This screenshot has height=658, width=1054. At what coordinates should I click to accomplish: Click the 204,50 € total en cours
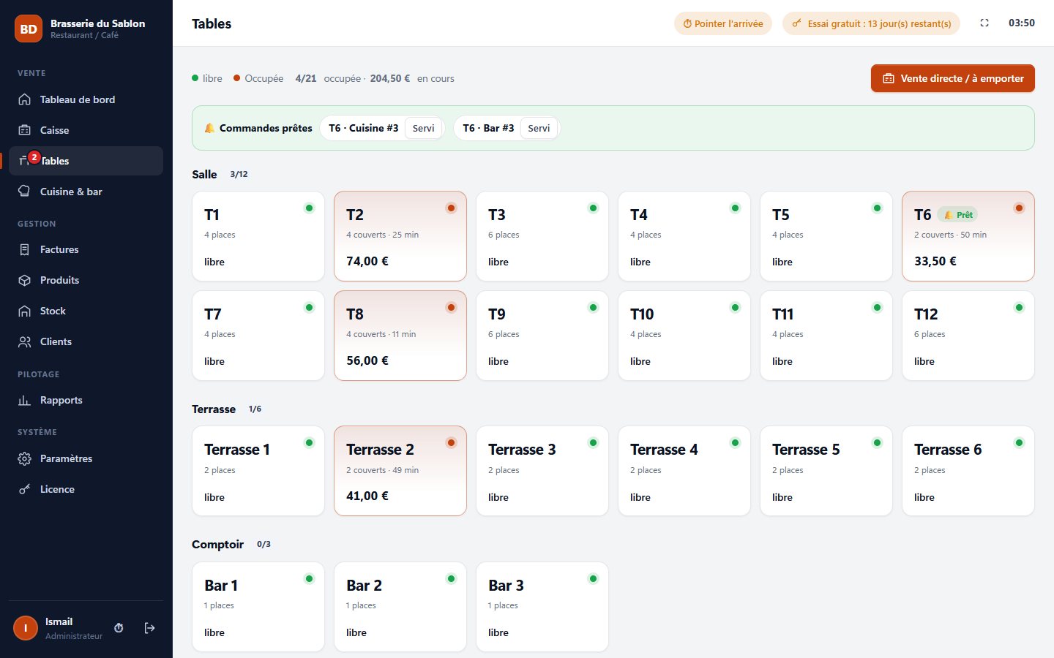tap(390, 78)
